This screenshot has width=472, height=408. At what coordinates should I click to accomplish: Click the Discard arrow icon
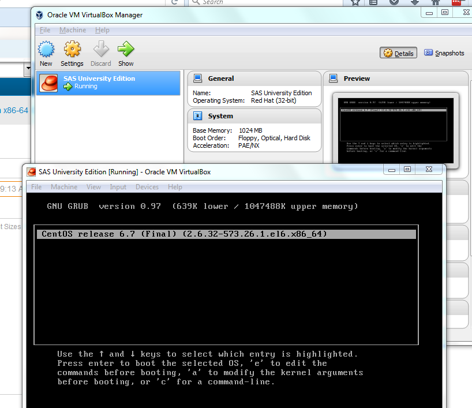click(101, 49)
